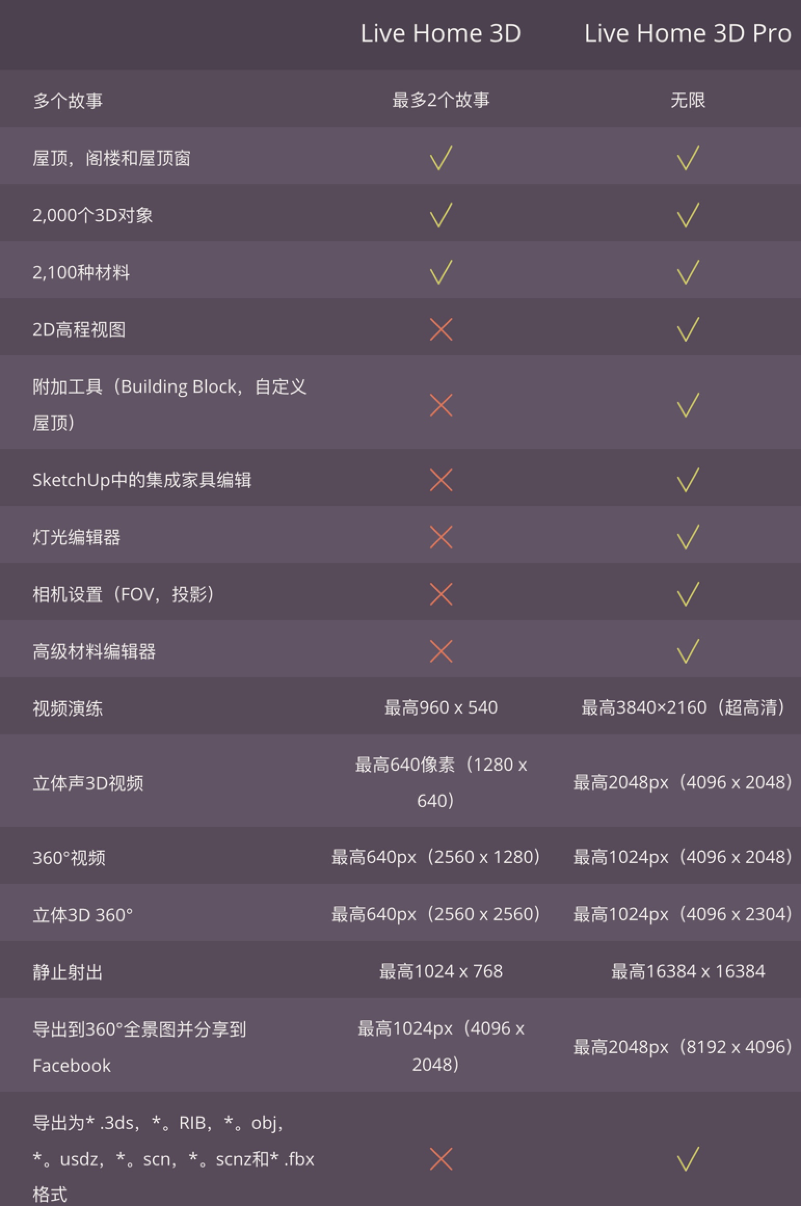Screen dimensions: 801x1206
Task: Click the red X for SketchUp中的集成家具编辑
Action: click(x=441, y=480)
